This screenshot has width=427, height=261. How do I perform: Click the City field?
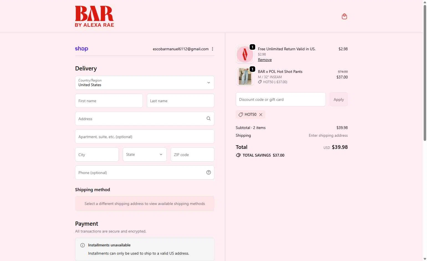tap(97, 154)
